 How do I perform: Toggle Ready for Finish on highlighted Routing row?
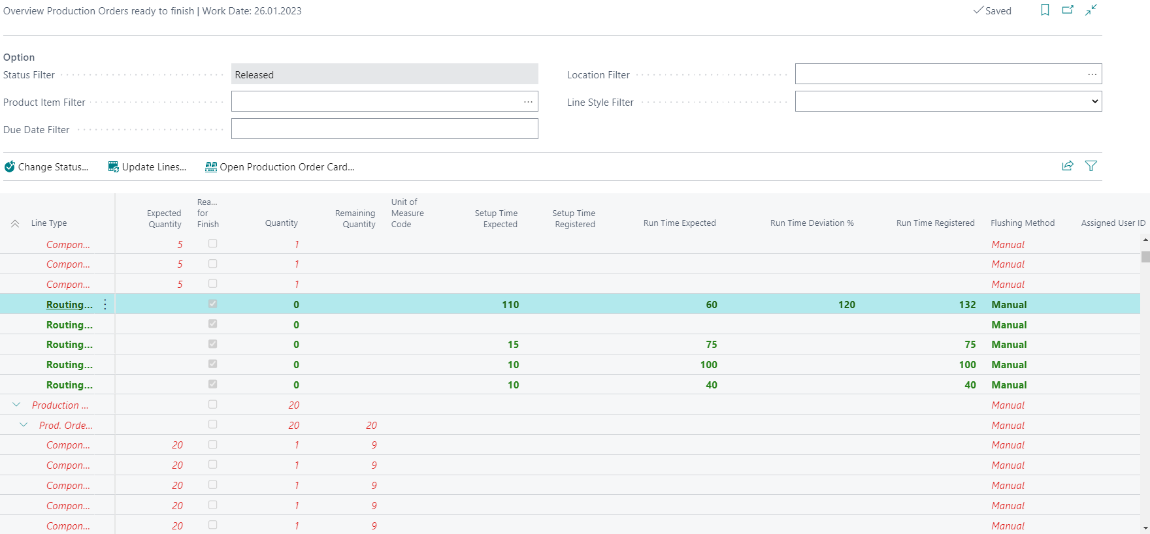(212, 304)
